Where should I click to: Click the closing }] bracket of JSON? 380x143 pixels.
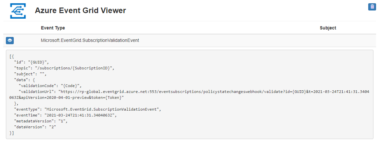coord(12,133)
